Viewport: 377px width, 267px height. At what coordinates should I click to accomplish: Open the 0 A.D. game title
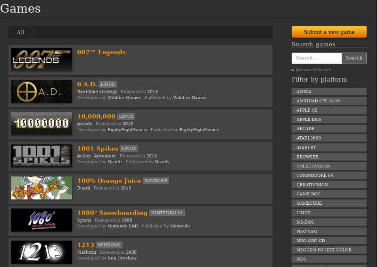[x=87, y=84]
